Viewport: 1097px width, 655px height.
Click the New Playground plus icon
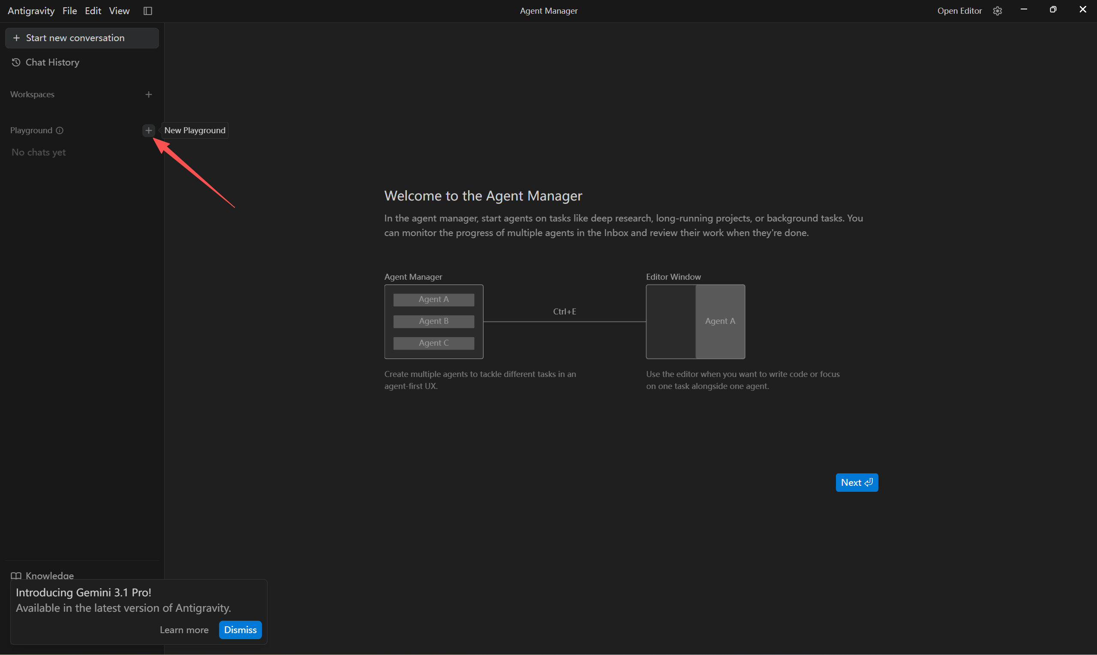click(148, 130)
